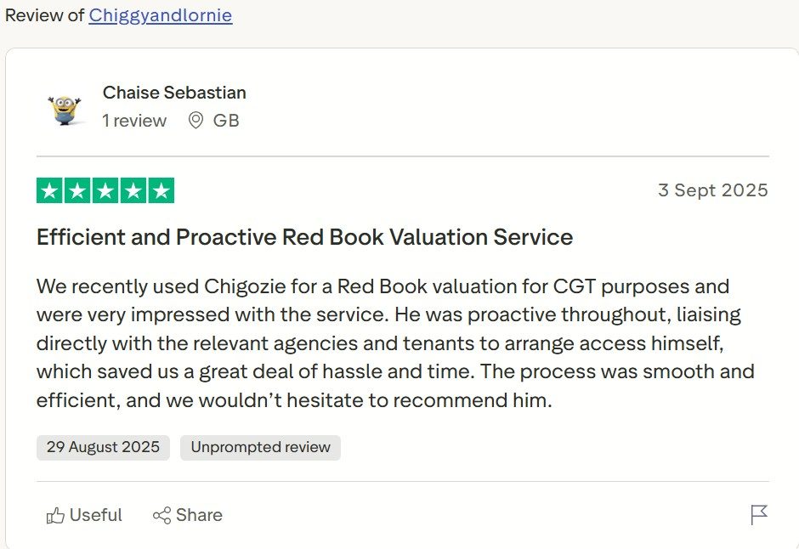Click the thumbs-up Useful icon
The height and width of the screenshot is (549, 799).
tap(56, 516)
